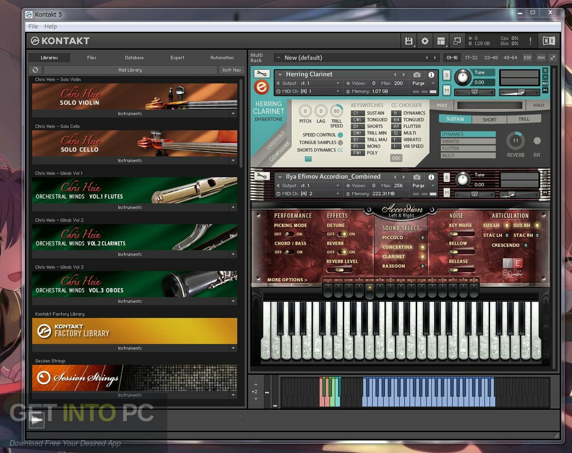
Task: Enable Piccolo sound select LED
Action: click(422, 237)
